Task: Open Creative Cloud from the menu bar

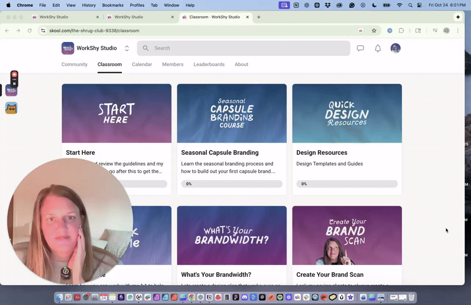Action: [x=339, y=5]
